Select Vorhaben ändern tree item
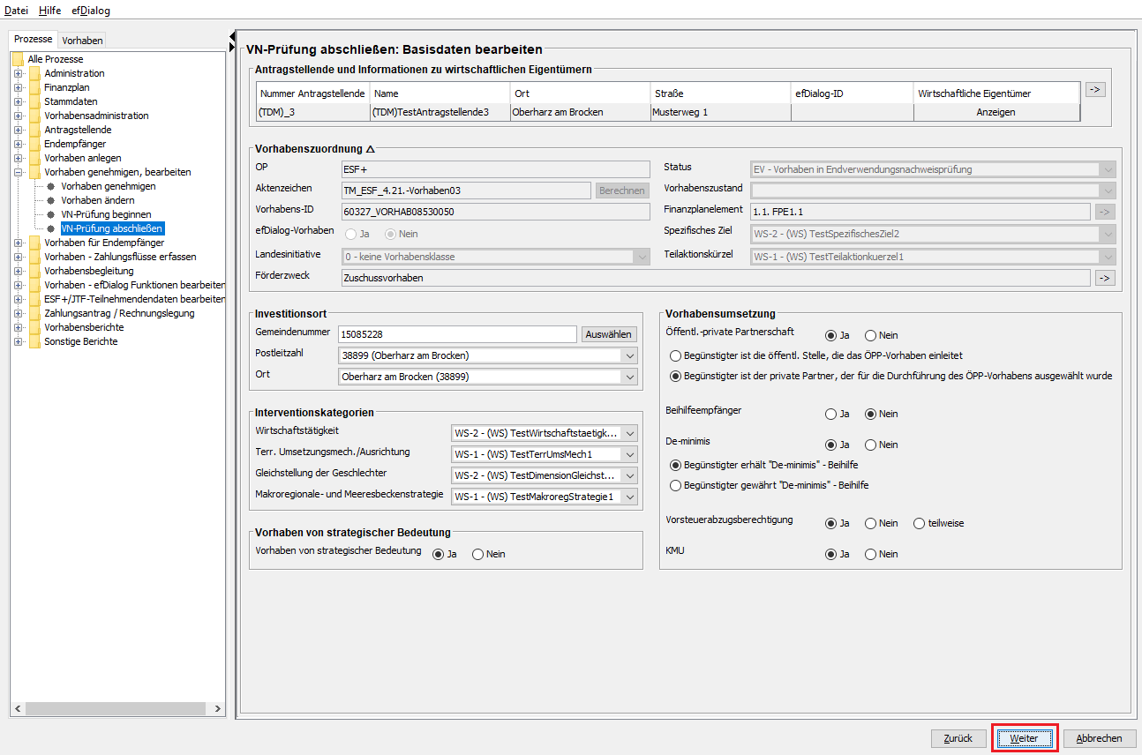 (98, 200)
